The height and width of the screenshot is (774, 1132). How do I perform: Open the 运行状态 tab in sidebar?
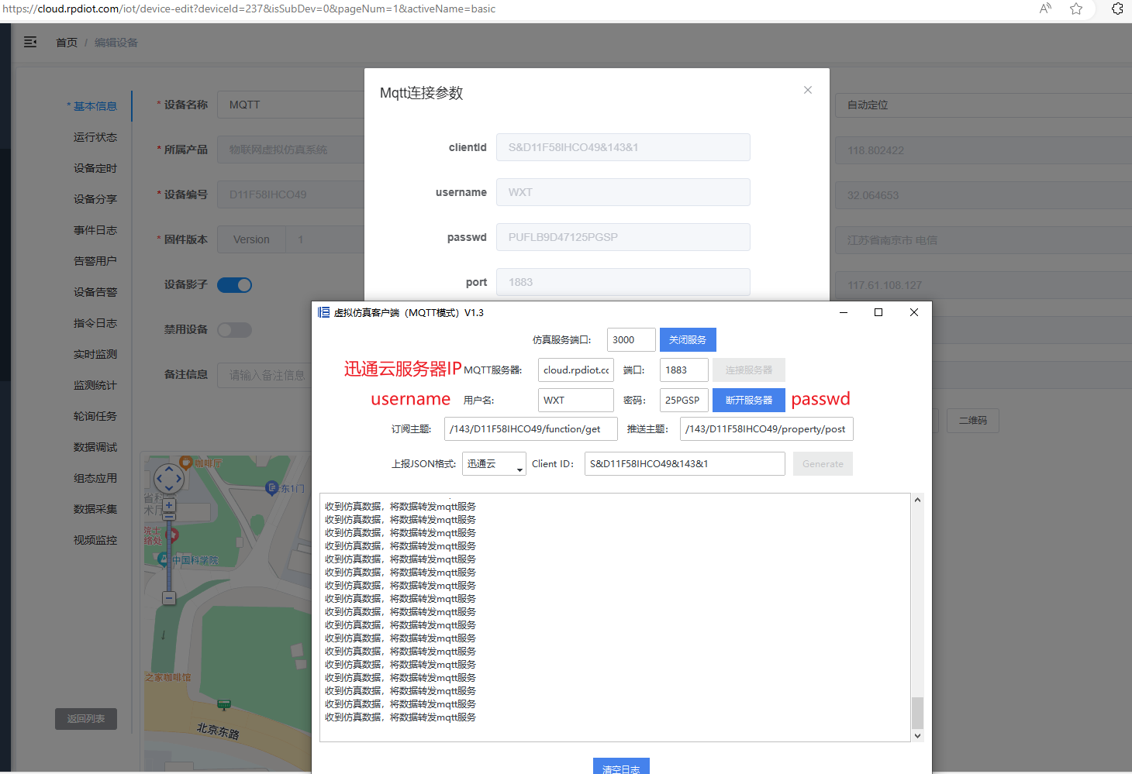click(95, 137)
